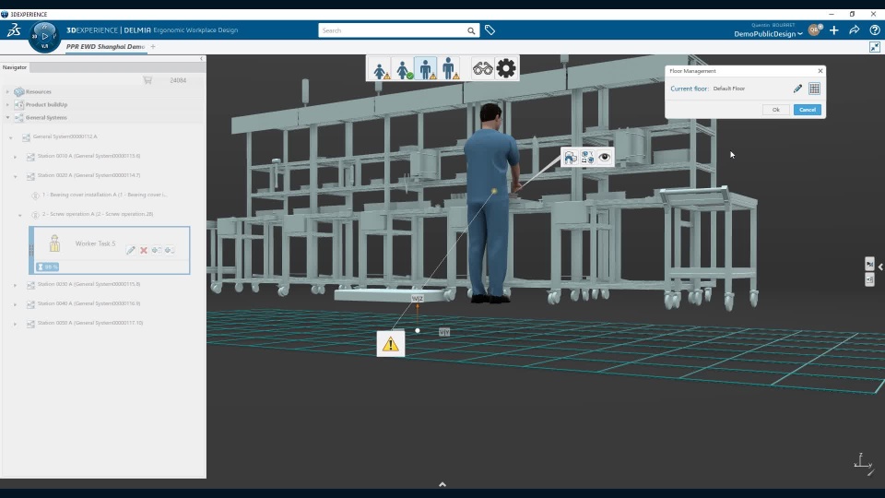
Task: Click the Search input field
Action: 392,30
